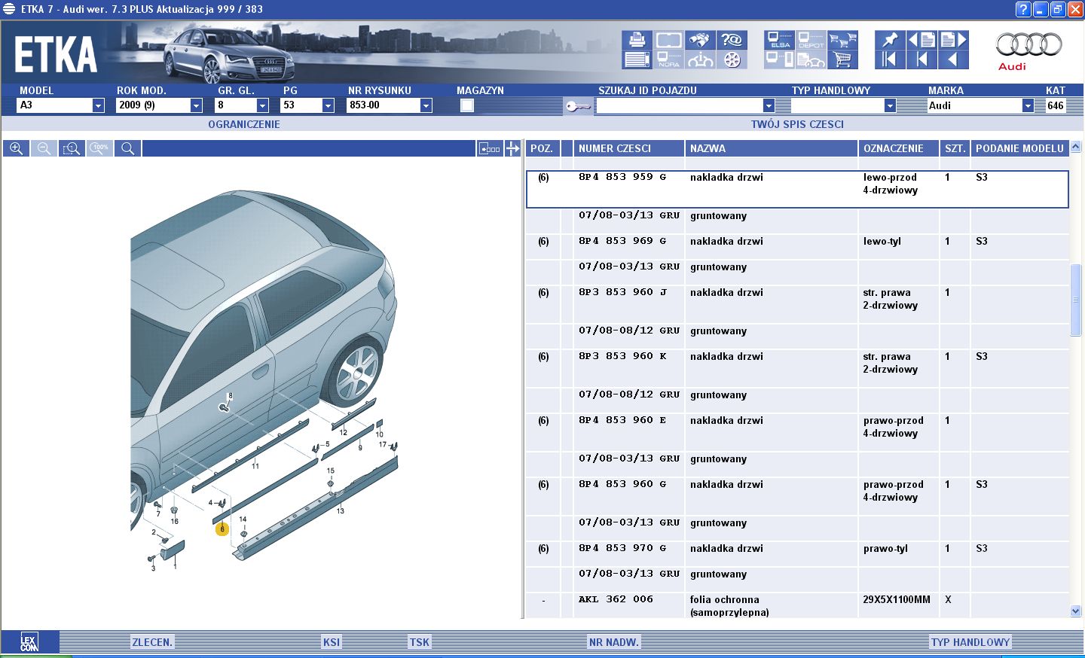Image resolution: width=1085 pixels, height=658 pixels.
Task: Expand the NR RYSUNKU 853-00 dropdown
Action: (x=426, y=105)
